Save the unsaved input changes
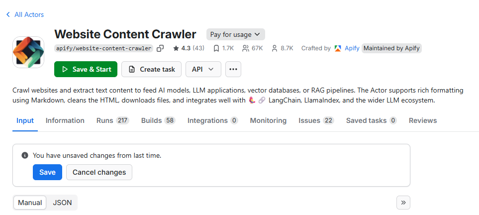 (47, 172)
